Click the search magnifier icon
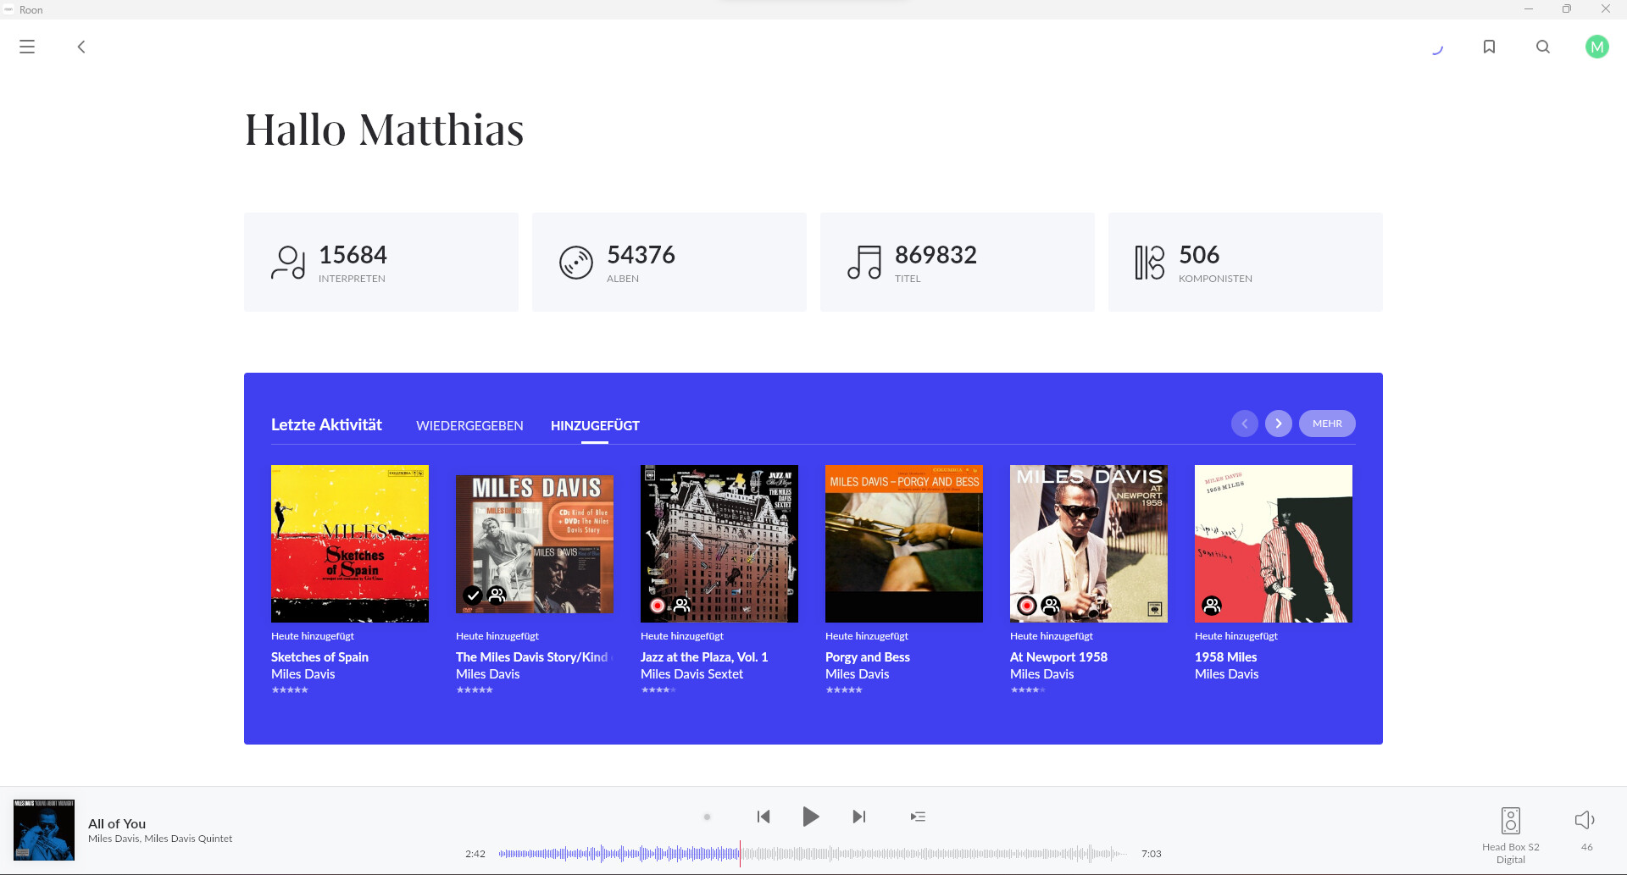The height and width of the screenshot is (875, 1627). (x=1543, y=47)
